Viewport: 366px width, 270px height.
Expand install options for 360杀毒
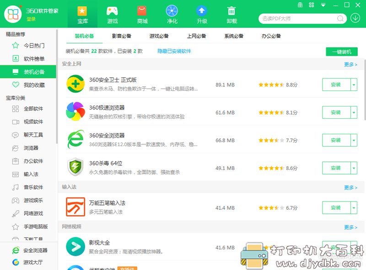(x=354, y=168)
